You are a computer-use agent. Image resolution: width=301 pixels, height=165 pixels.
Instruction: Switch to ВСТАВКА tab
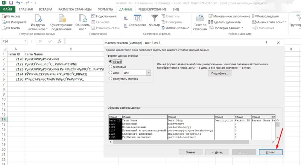pyautogui.click(x=46, y=9)
